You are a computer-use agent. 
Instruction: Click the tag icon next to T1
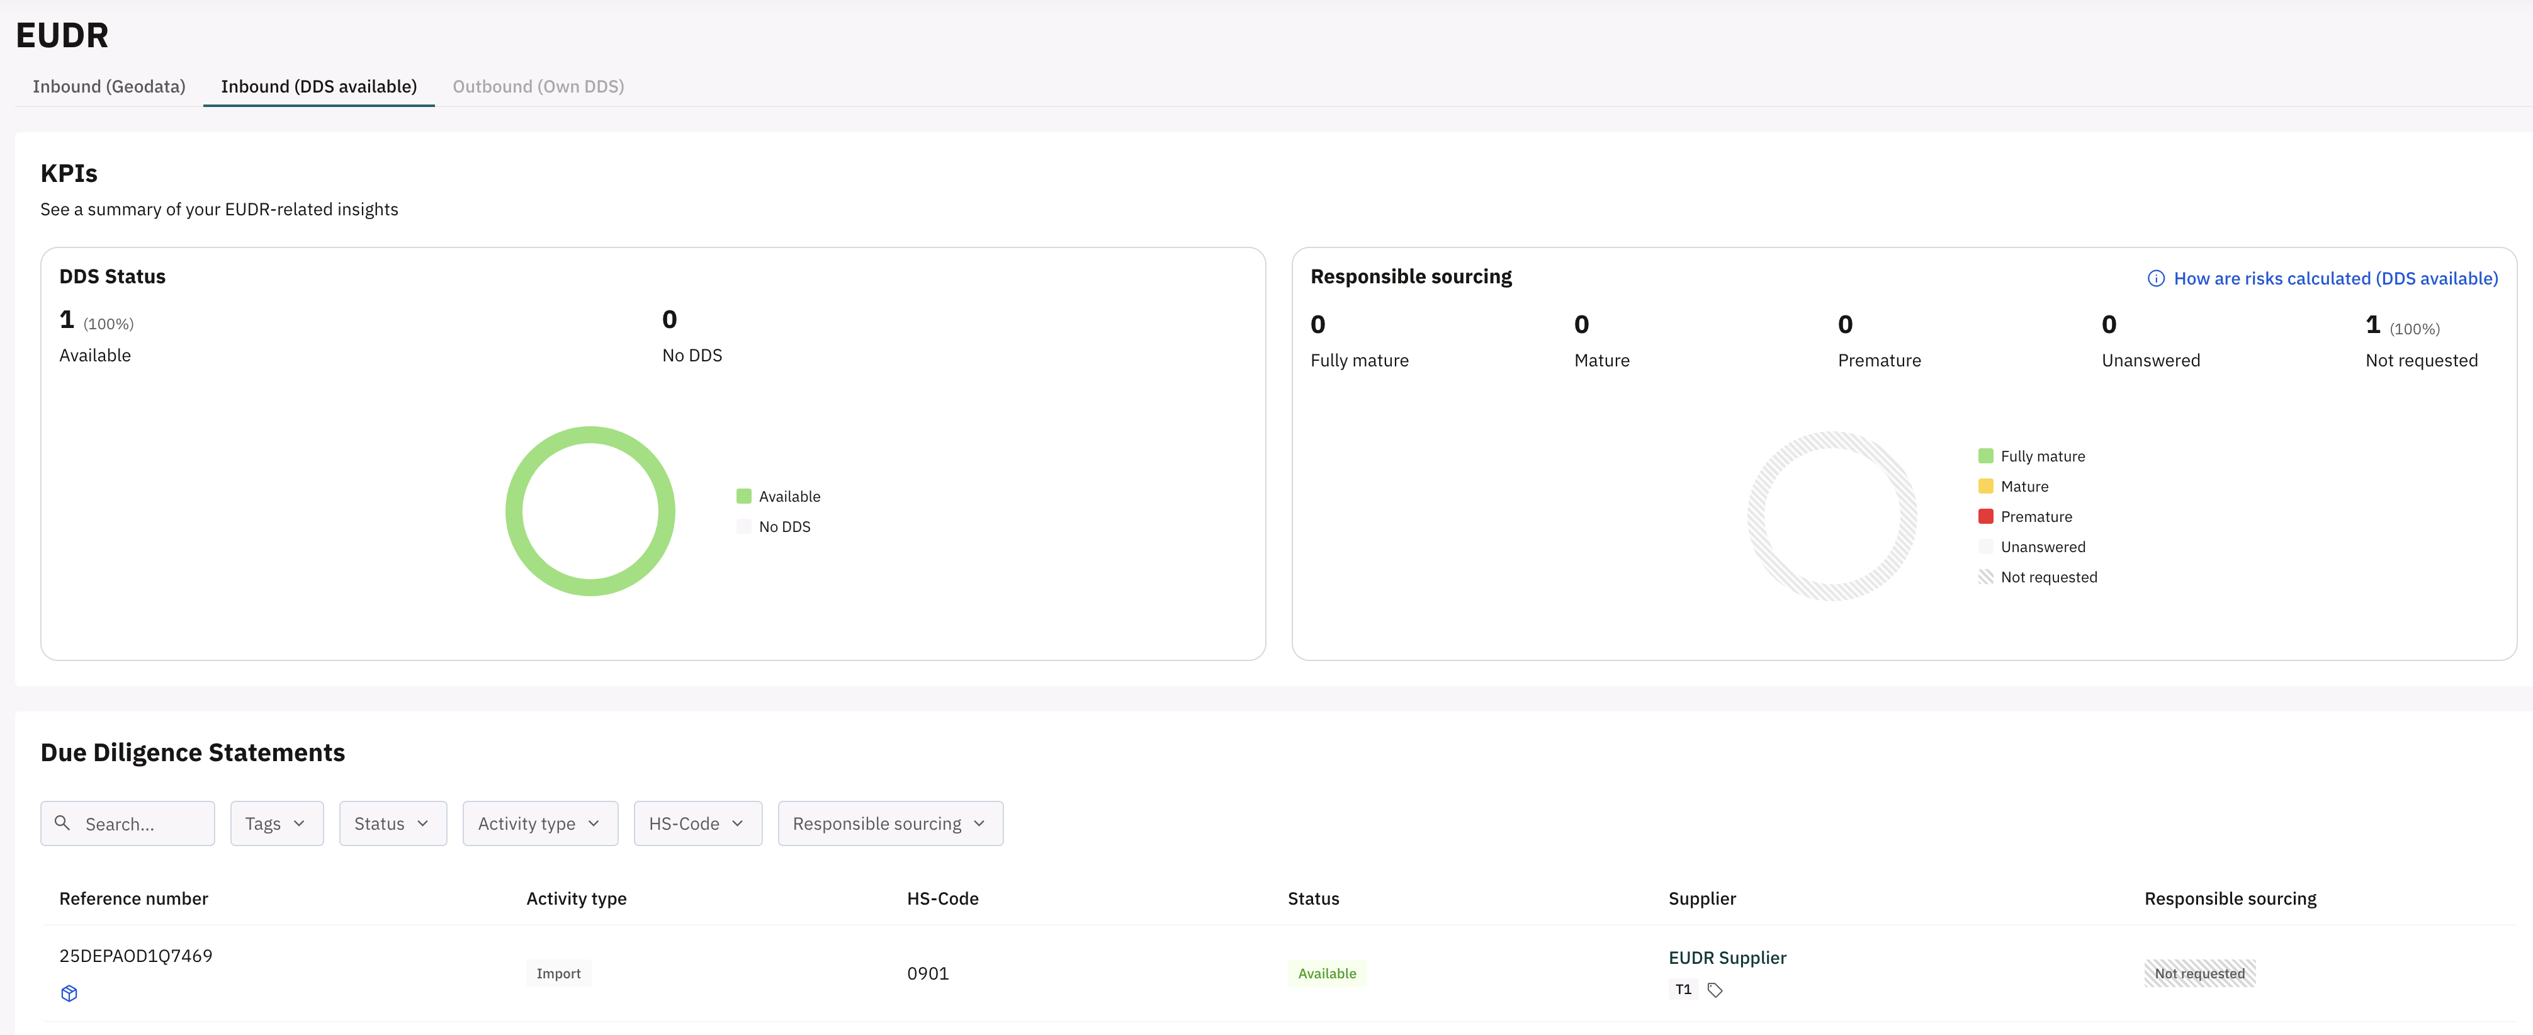pos(1715,990)
